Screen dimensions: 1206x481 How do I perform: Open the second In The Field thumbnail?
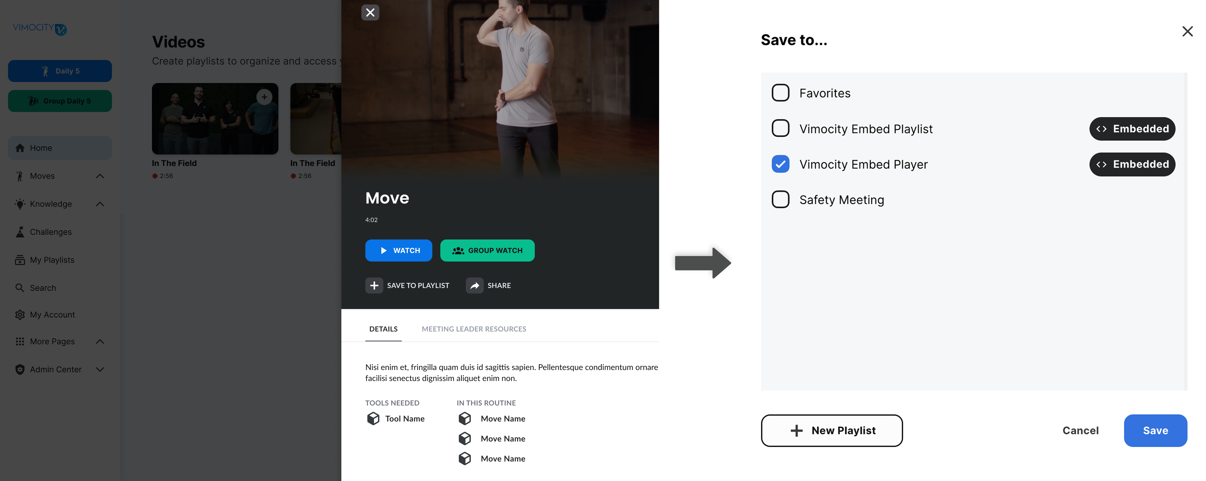pos(316,118)
